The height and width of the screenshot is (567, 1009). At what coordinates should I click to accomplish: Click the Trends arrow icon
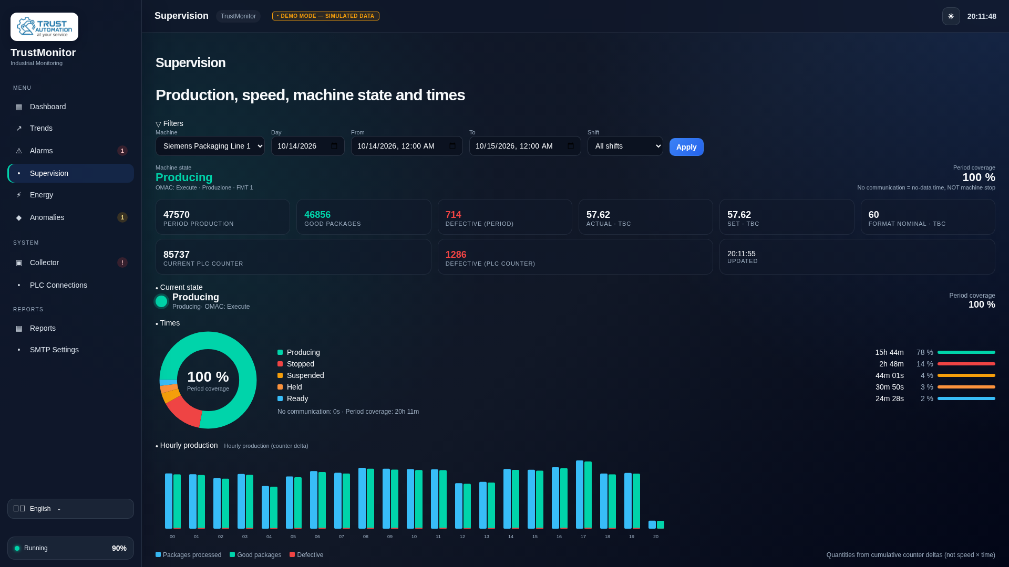(19, 129)
